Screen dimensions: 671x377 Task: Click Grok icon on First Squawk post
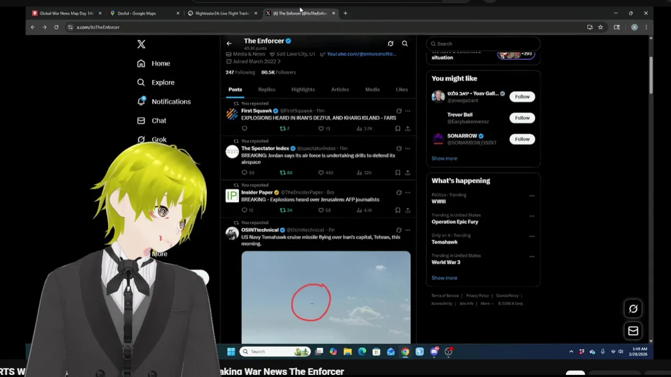pos(399,111)
